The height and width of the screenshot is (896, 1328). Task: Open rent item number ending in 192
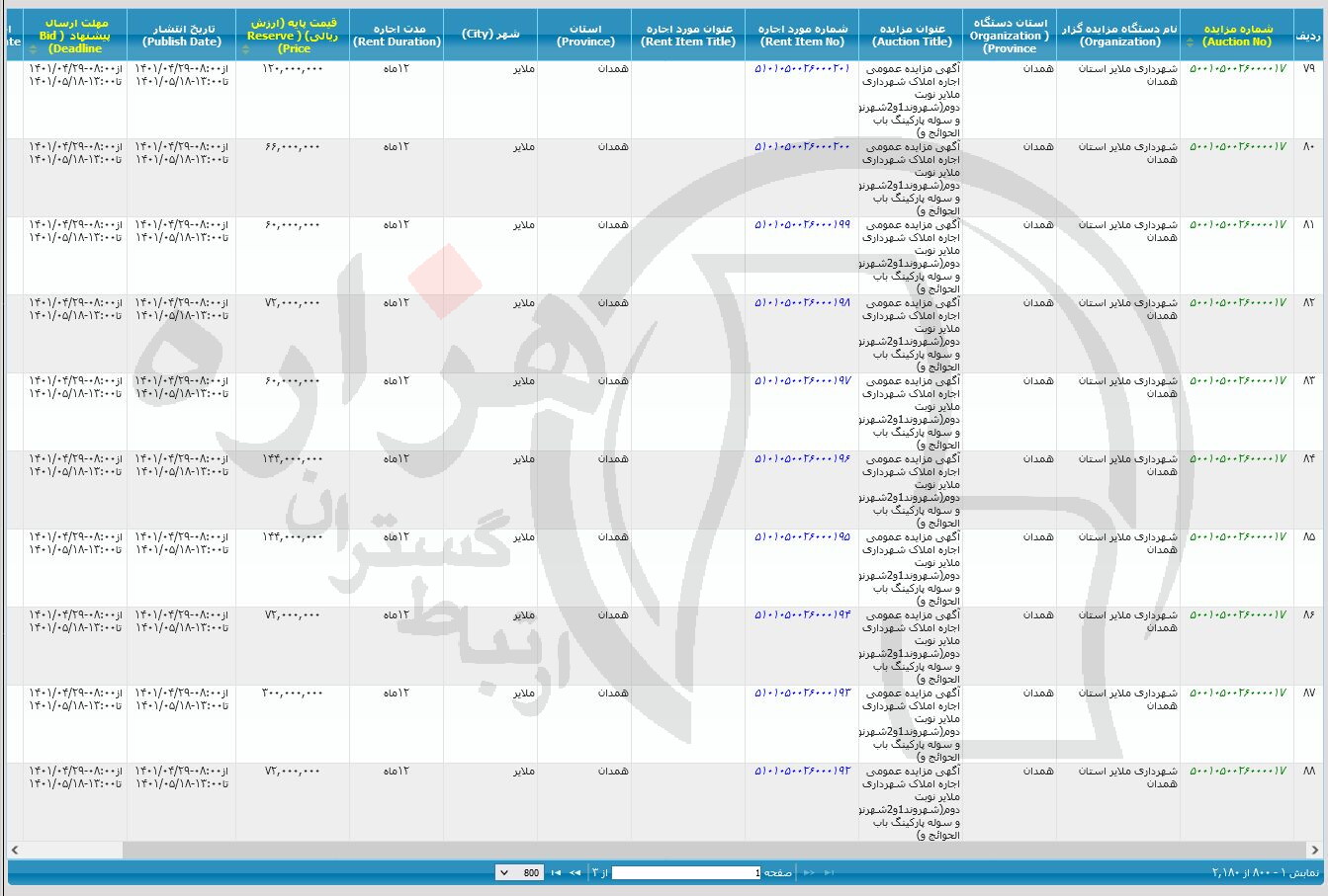coord(802,771)
